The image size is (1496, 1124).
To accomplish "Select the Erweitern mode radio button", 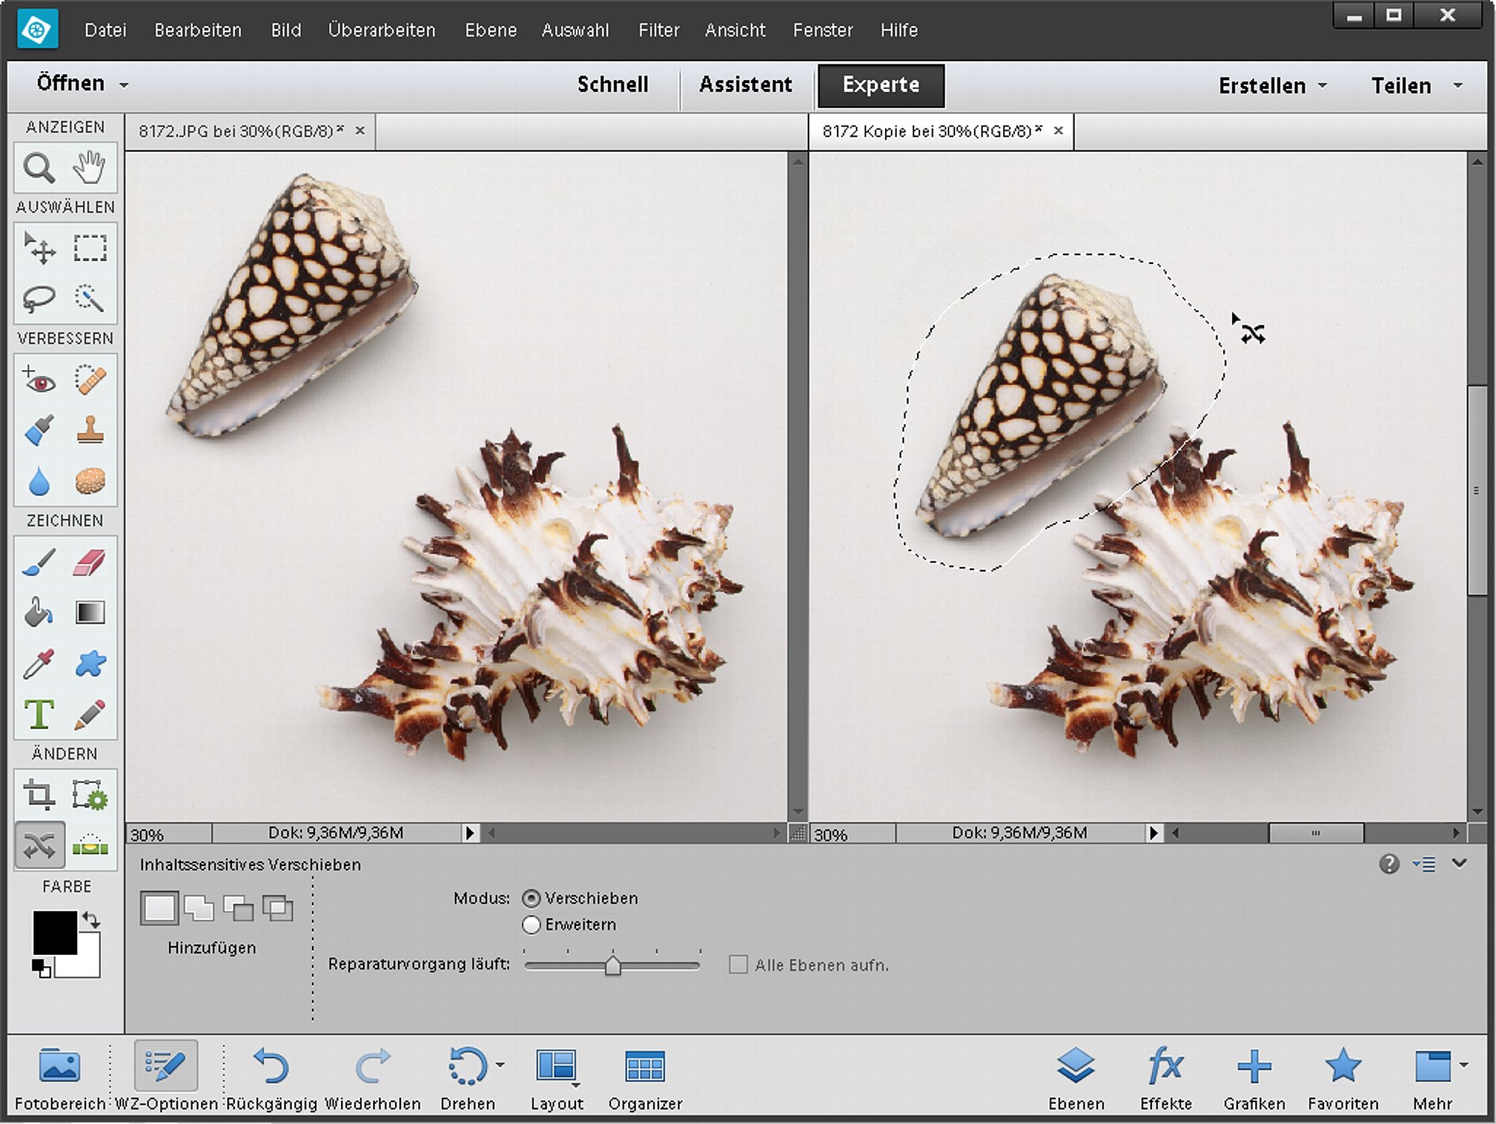I will pyautogui.click(x=531, y=925).
